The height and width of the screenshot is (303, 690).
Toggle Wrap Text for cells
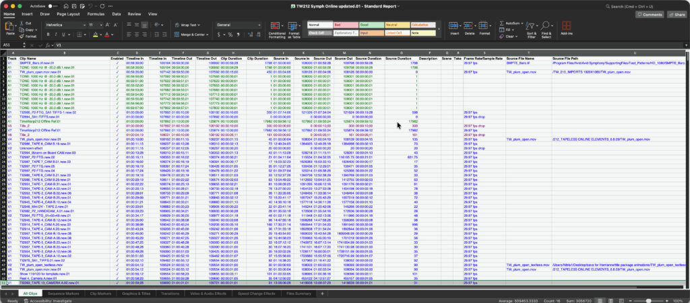185,24
